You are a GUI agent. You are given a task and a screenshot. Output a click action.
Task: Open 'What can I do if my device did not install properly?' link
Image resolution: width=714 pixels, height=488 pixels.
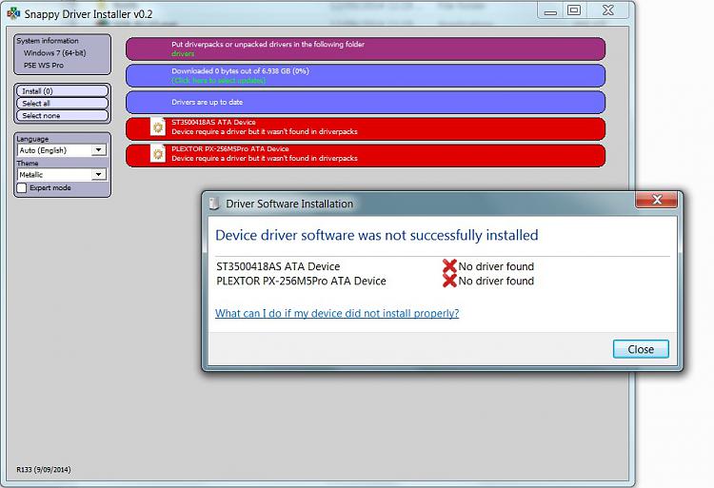coord(337,313)
